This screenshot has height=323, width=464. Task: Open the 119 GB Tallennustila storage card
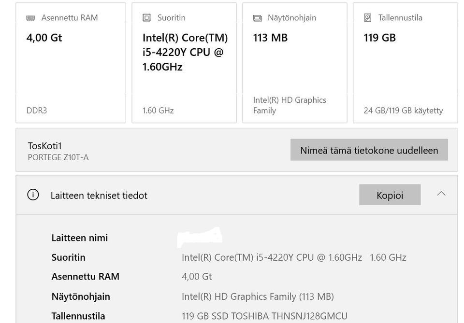[x=405, y=63]
